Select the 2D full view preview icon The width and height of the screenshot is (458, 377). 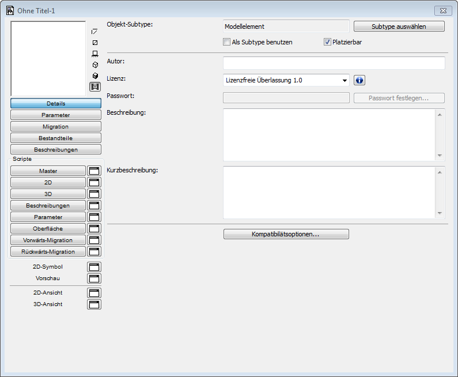(x=95, y=43)
